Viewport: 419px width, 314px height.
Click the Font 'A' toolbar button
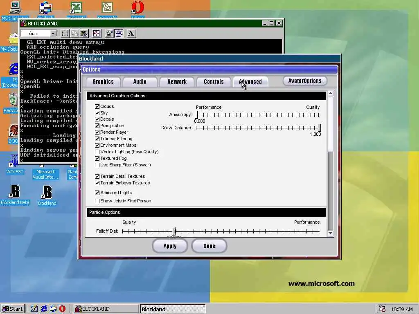click(131, 34)
